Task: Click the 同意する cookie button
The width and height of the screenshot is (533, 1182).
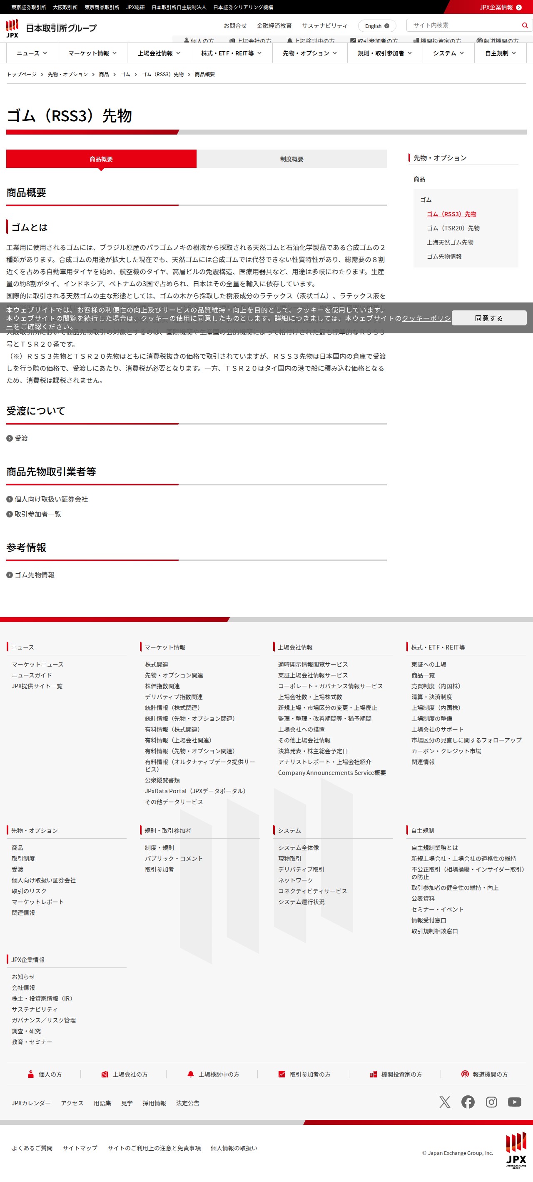Action: tap(489, 318)
